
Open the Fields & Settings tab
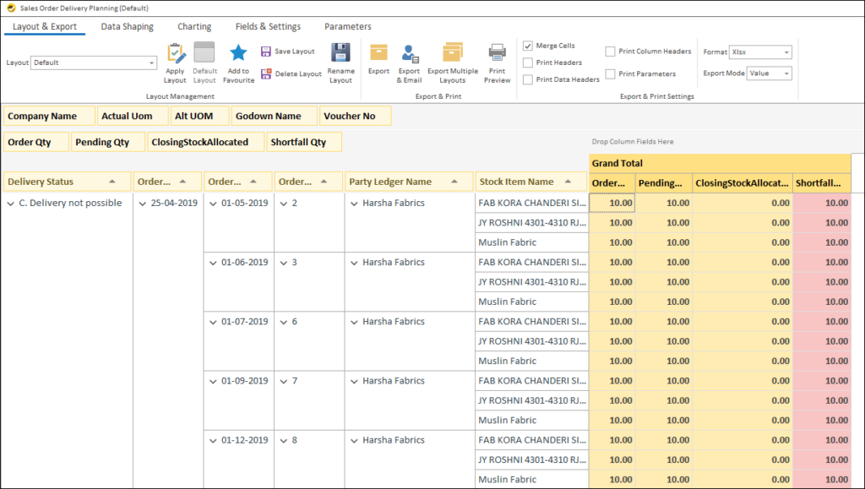pos(268,26)
